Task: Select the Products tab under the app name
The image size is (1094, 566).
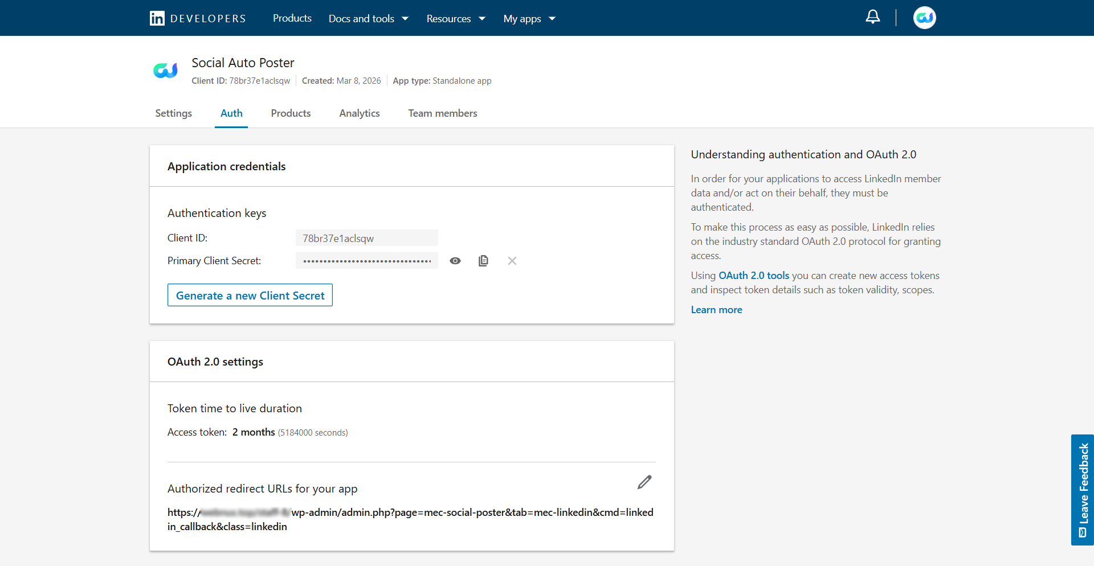Action: (291, 113)
